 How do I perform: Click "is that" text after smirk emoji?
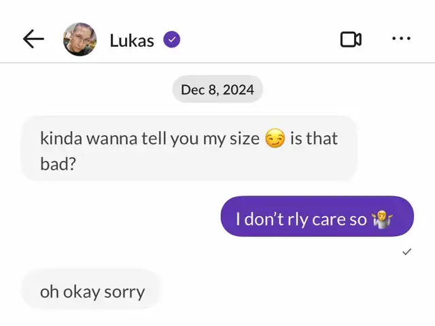click(x=314, y=139)
